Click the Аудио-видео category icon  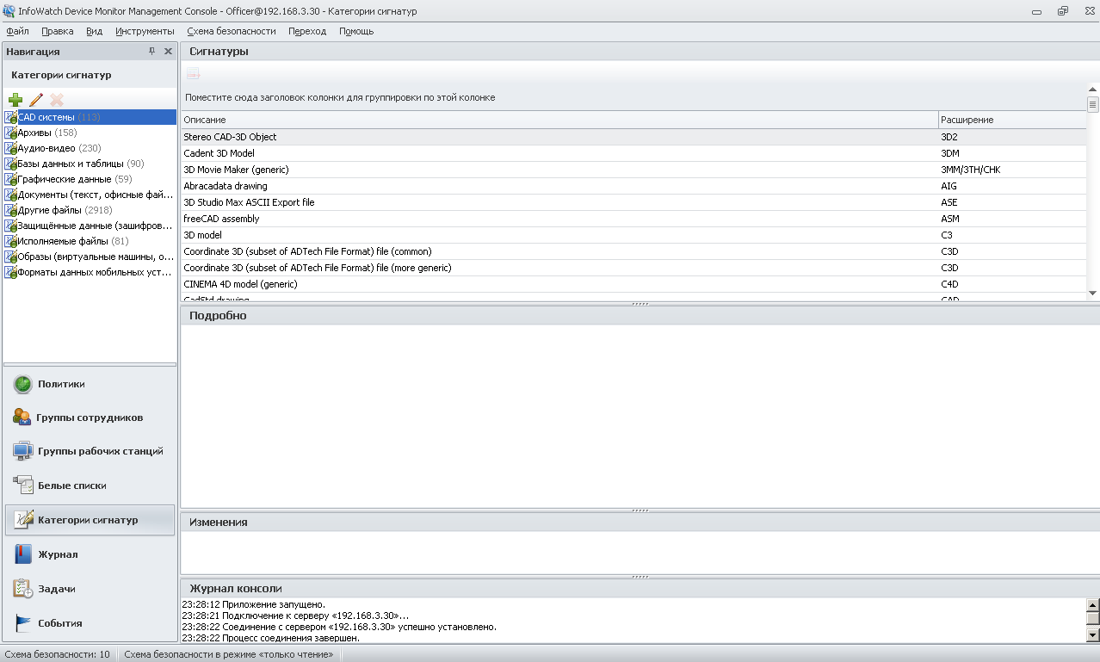coord(11,148)
